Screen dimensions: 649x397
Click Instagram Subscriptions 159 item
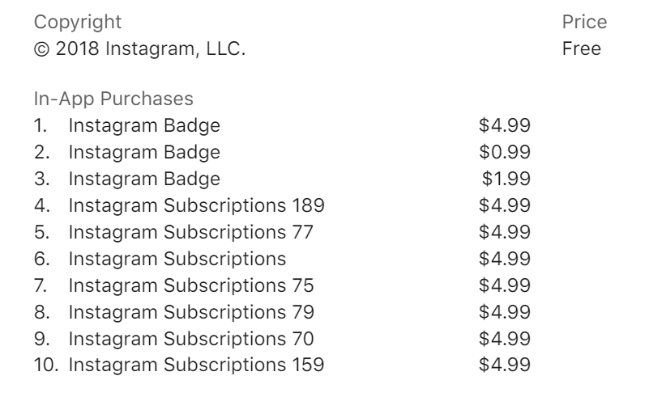click(196, 365)
